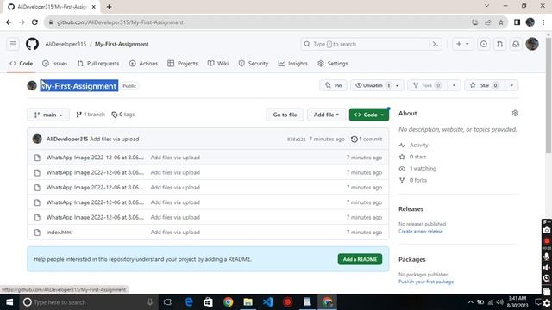Open the Chrome tab search chevron

(486, 6)
